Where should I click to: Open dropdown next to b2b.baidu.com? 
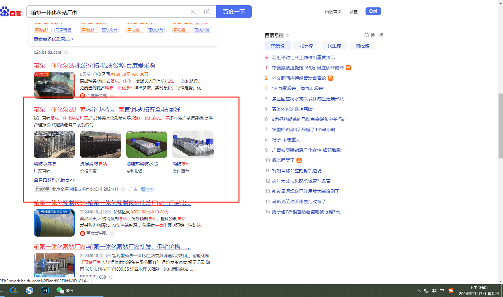click(66, 52)
